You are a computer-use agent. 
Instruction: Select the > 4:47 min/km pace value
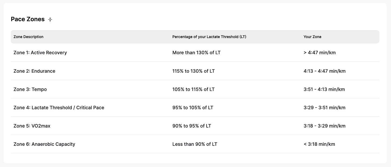[x=320, y=53]
